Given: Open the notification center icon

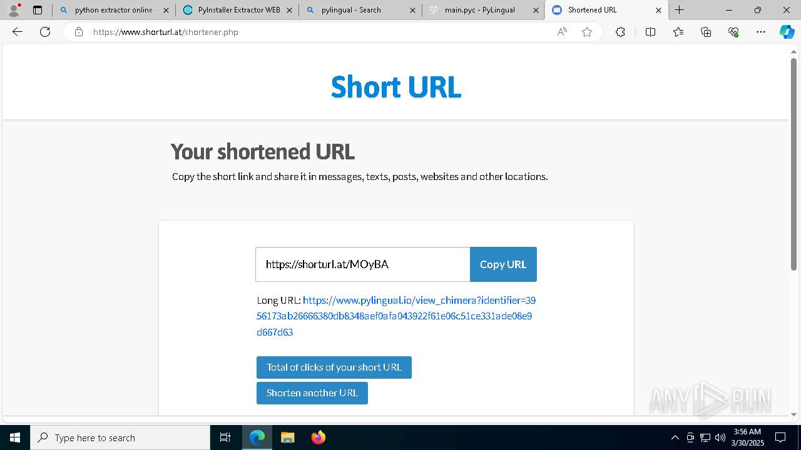Looking at the screenshot, I should click(780, 437).
